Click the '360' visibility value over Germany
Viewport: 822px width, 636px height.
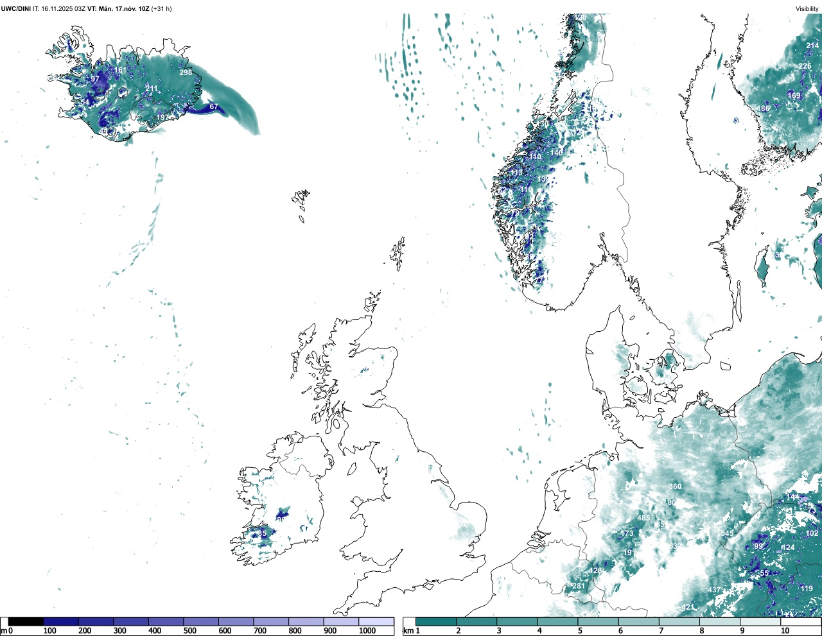[675, 487]
